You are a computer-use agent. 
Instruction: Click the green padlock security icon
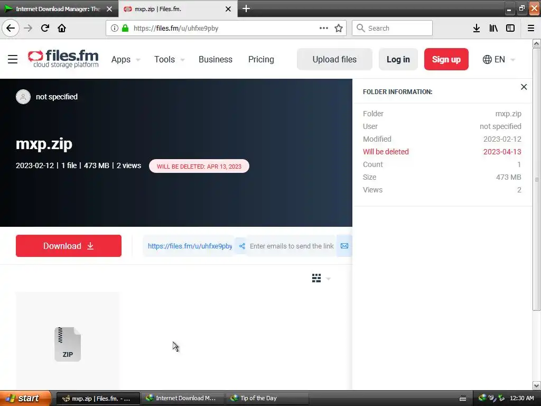tap(125, 28)
